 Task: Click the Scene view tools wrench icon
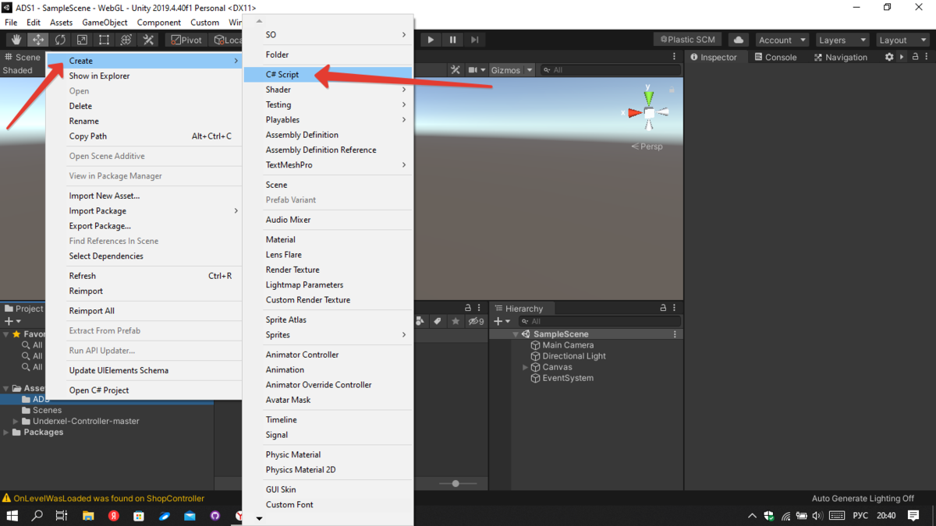tap(456, 70)
